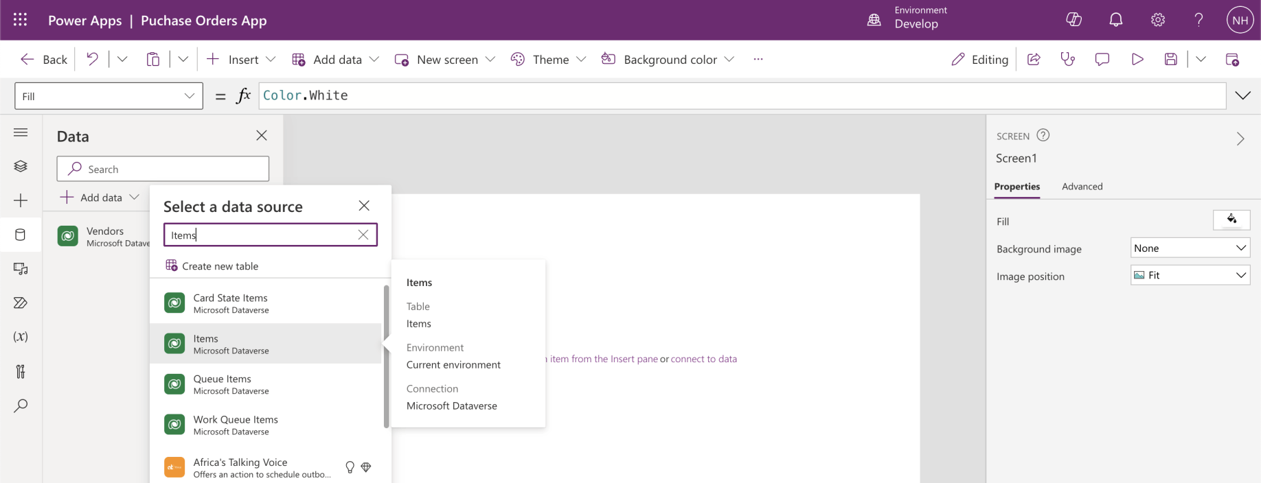Screen dimensions: 1261x483
Task: Switch to the Advanced tab
Action: click(x=1082, y=187)
